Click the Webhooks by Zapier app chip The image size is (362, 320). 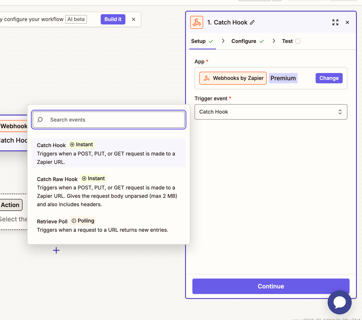[233, 78]
